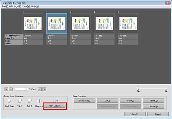Image resolution: width=172 pixels, height=119 pixels.
Task: Click page 1 Punch Off cell
Action: point(33,44)
